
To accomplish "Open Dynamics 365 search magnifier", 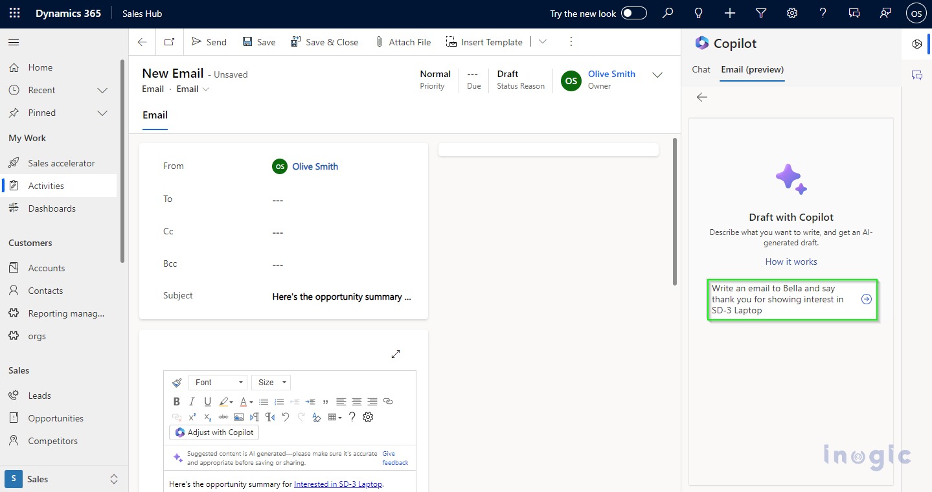I will click(x=668, y=13).
